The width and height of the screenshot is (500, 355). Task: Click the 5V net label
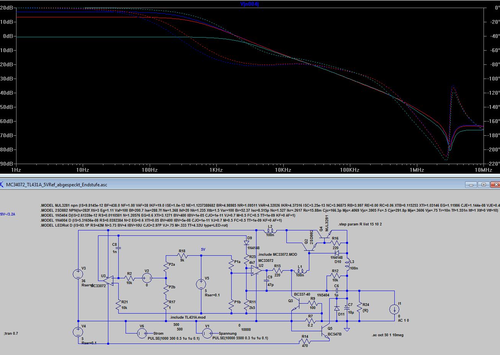(203, 250)
